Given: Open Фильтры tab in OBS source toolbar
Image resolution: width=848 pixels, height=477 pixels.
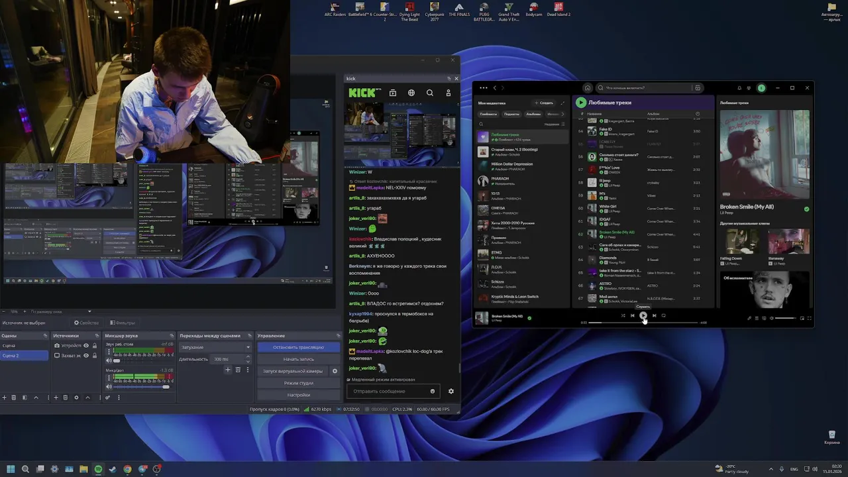Looking at the screenshot, I should [x=122, y=323].
